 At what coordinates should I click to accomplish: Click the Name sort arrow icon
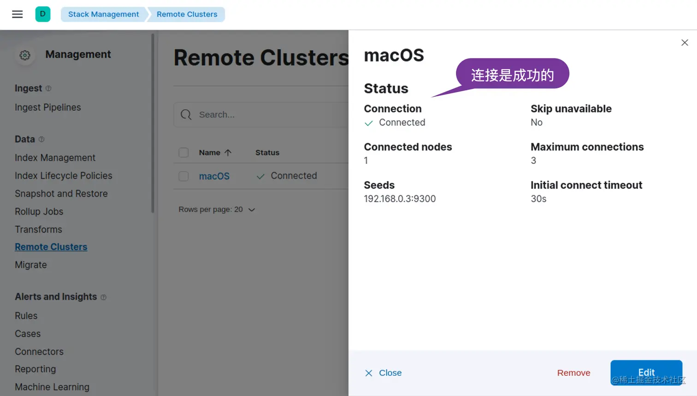228,152
